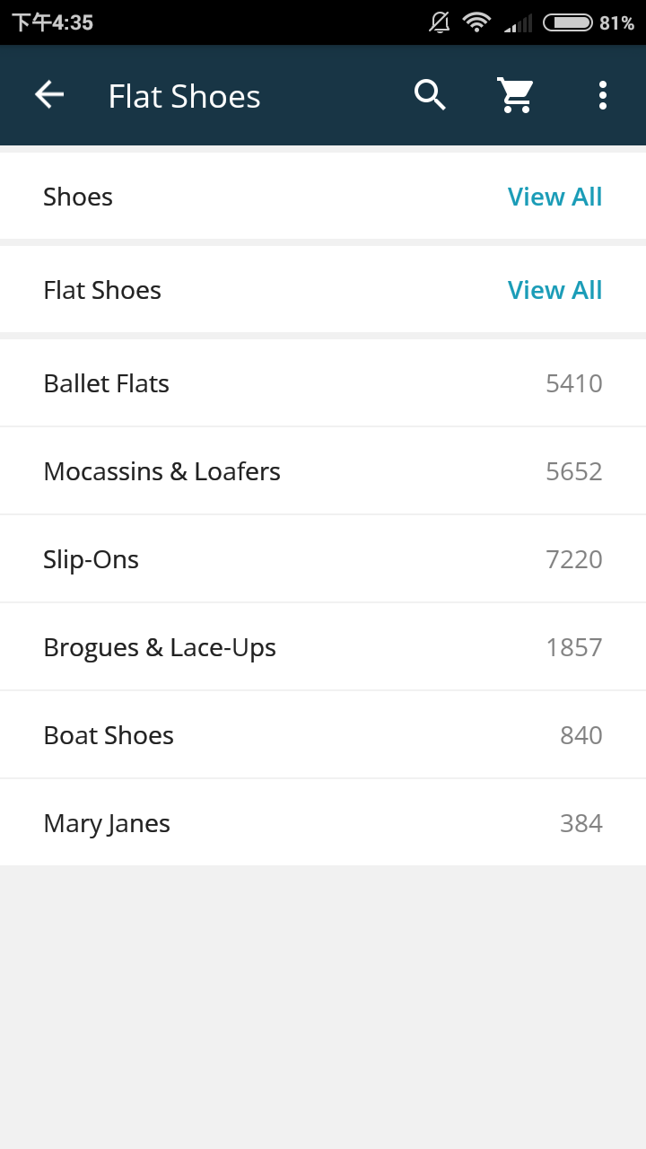Open the three-dot overflow menu

[x=602, y=94]
